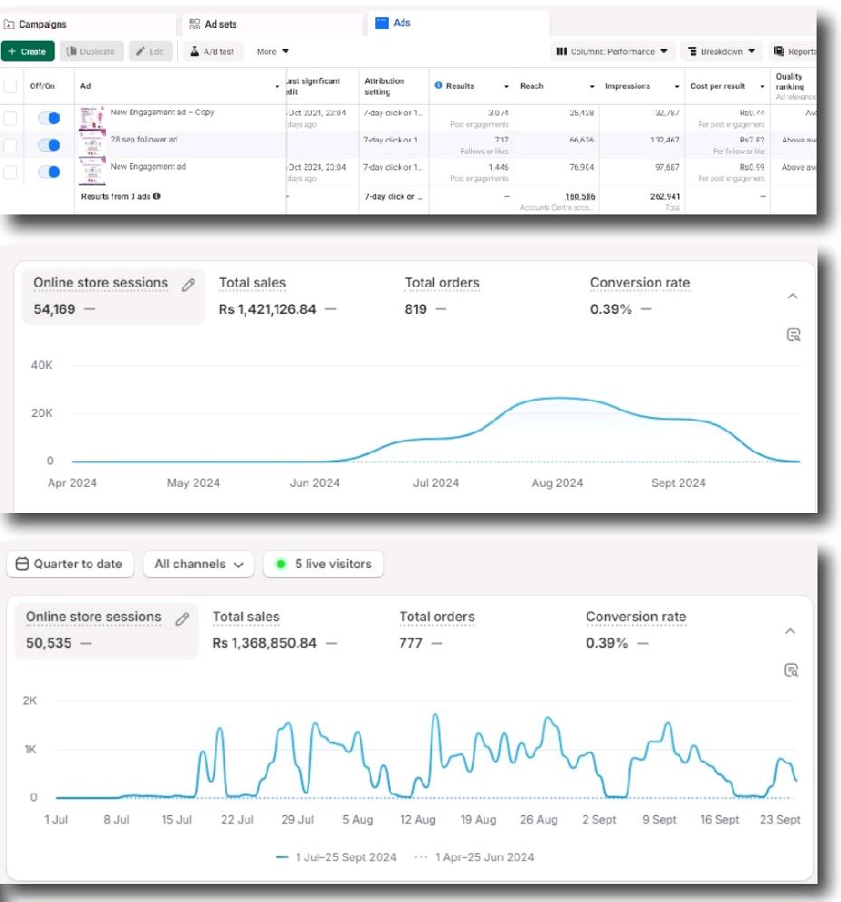Toggle the 28 sep follower ad switch

click(x=50, y=145)
